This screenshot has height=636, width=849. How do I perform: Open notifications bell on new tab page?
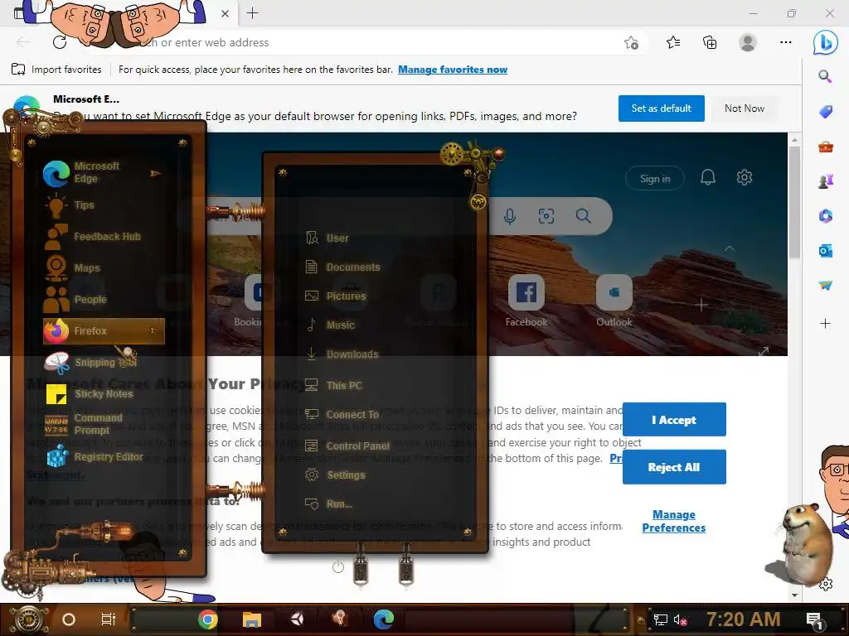708,177
